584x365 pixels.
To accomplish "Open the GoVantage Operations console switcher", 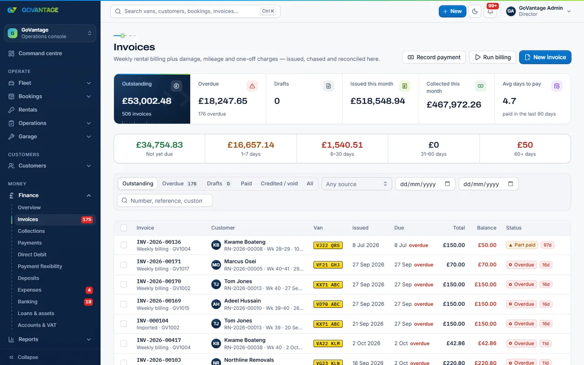I will [x=50, y=33].
